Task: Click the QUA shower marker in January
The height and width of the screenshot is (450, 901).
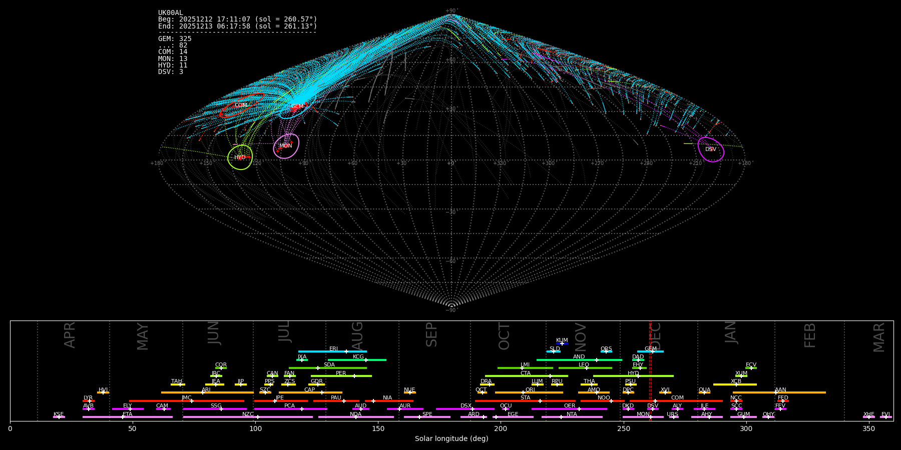Action: click(704, 392)
